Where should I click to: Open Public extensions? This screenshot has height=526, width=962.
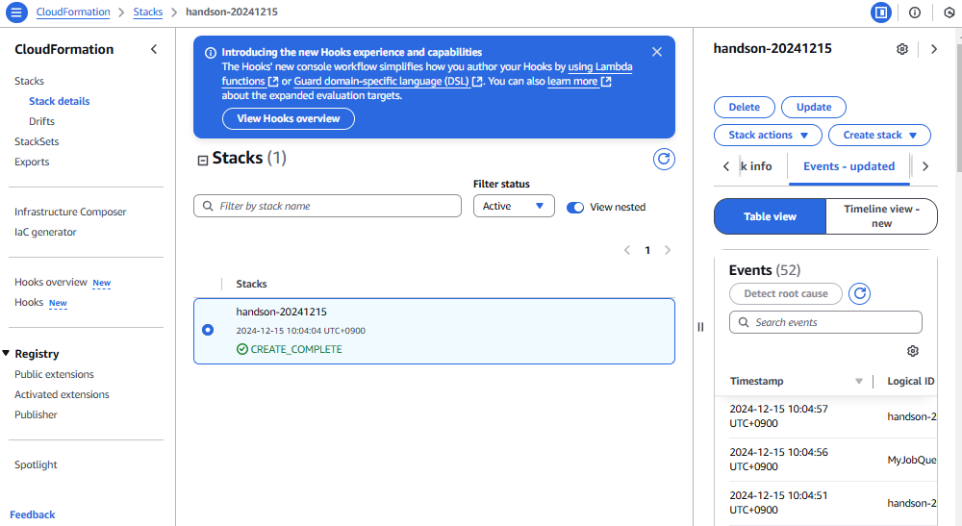54,374
